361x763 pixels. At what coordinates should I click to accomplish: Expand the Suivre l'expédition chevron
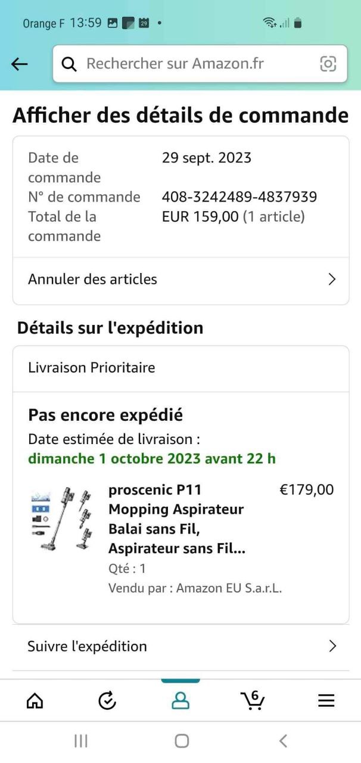332,646
